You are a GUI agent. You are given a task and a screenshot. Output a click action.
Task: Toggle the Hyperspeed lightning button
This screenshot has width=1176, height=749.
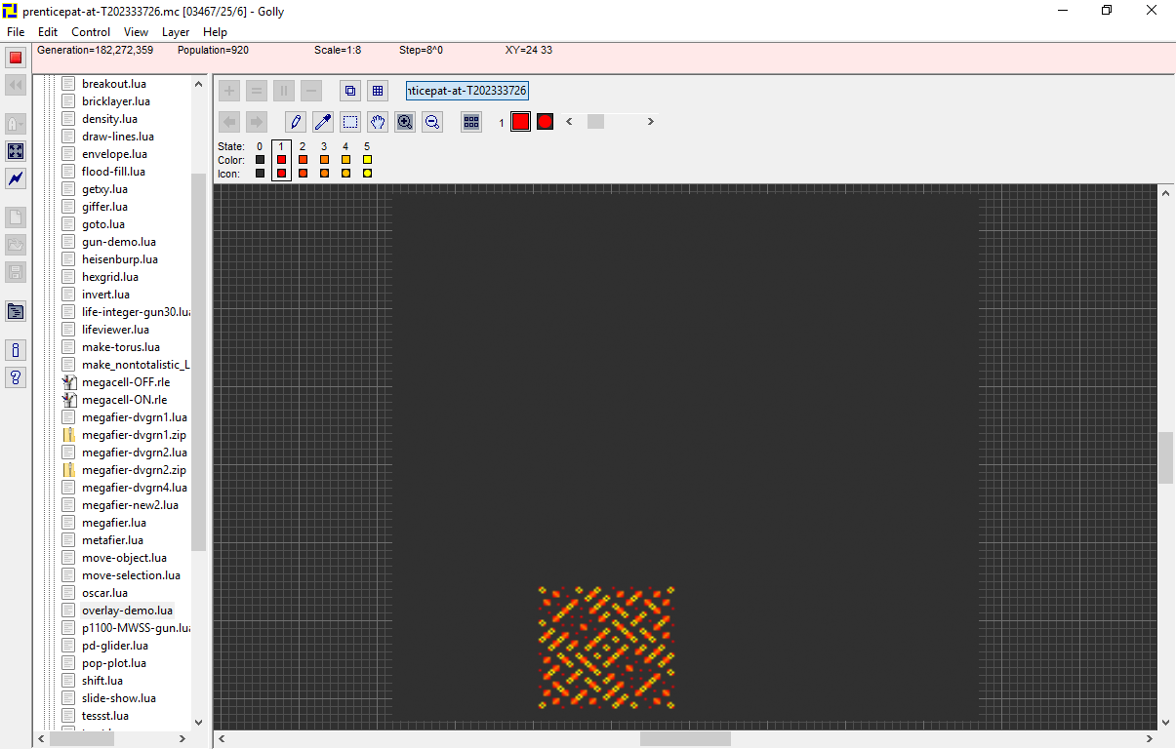tap(16, 178)
